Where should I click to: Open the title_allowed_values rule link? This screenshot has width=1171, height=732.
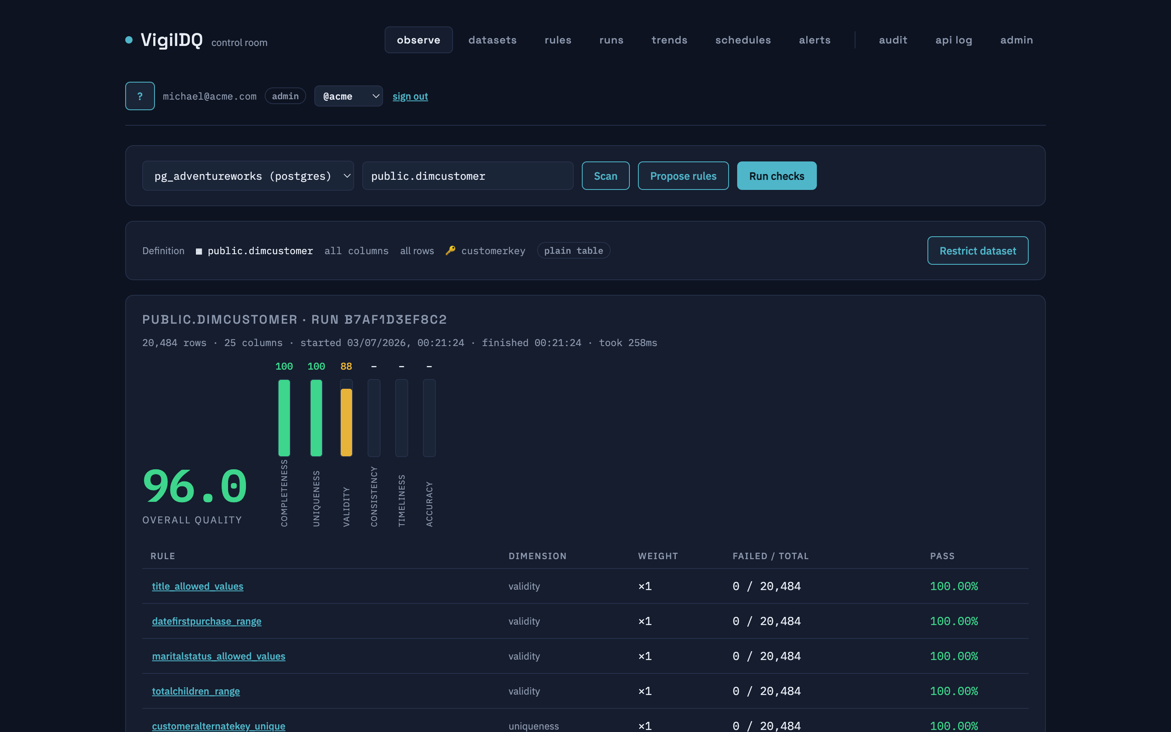tap(198, 586)
